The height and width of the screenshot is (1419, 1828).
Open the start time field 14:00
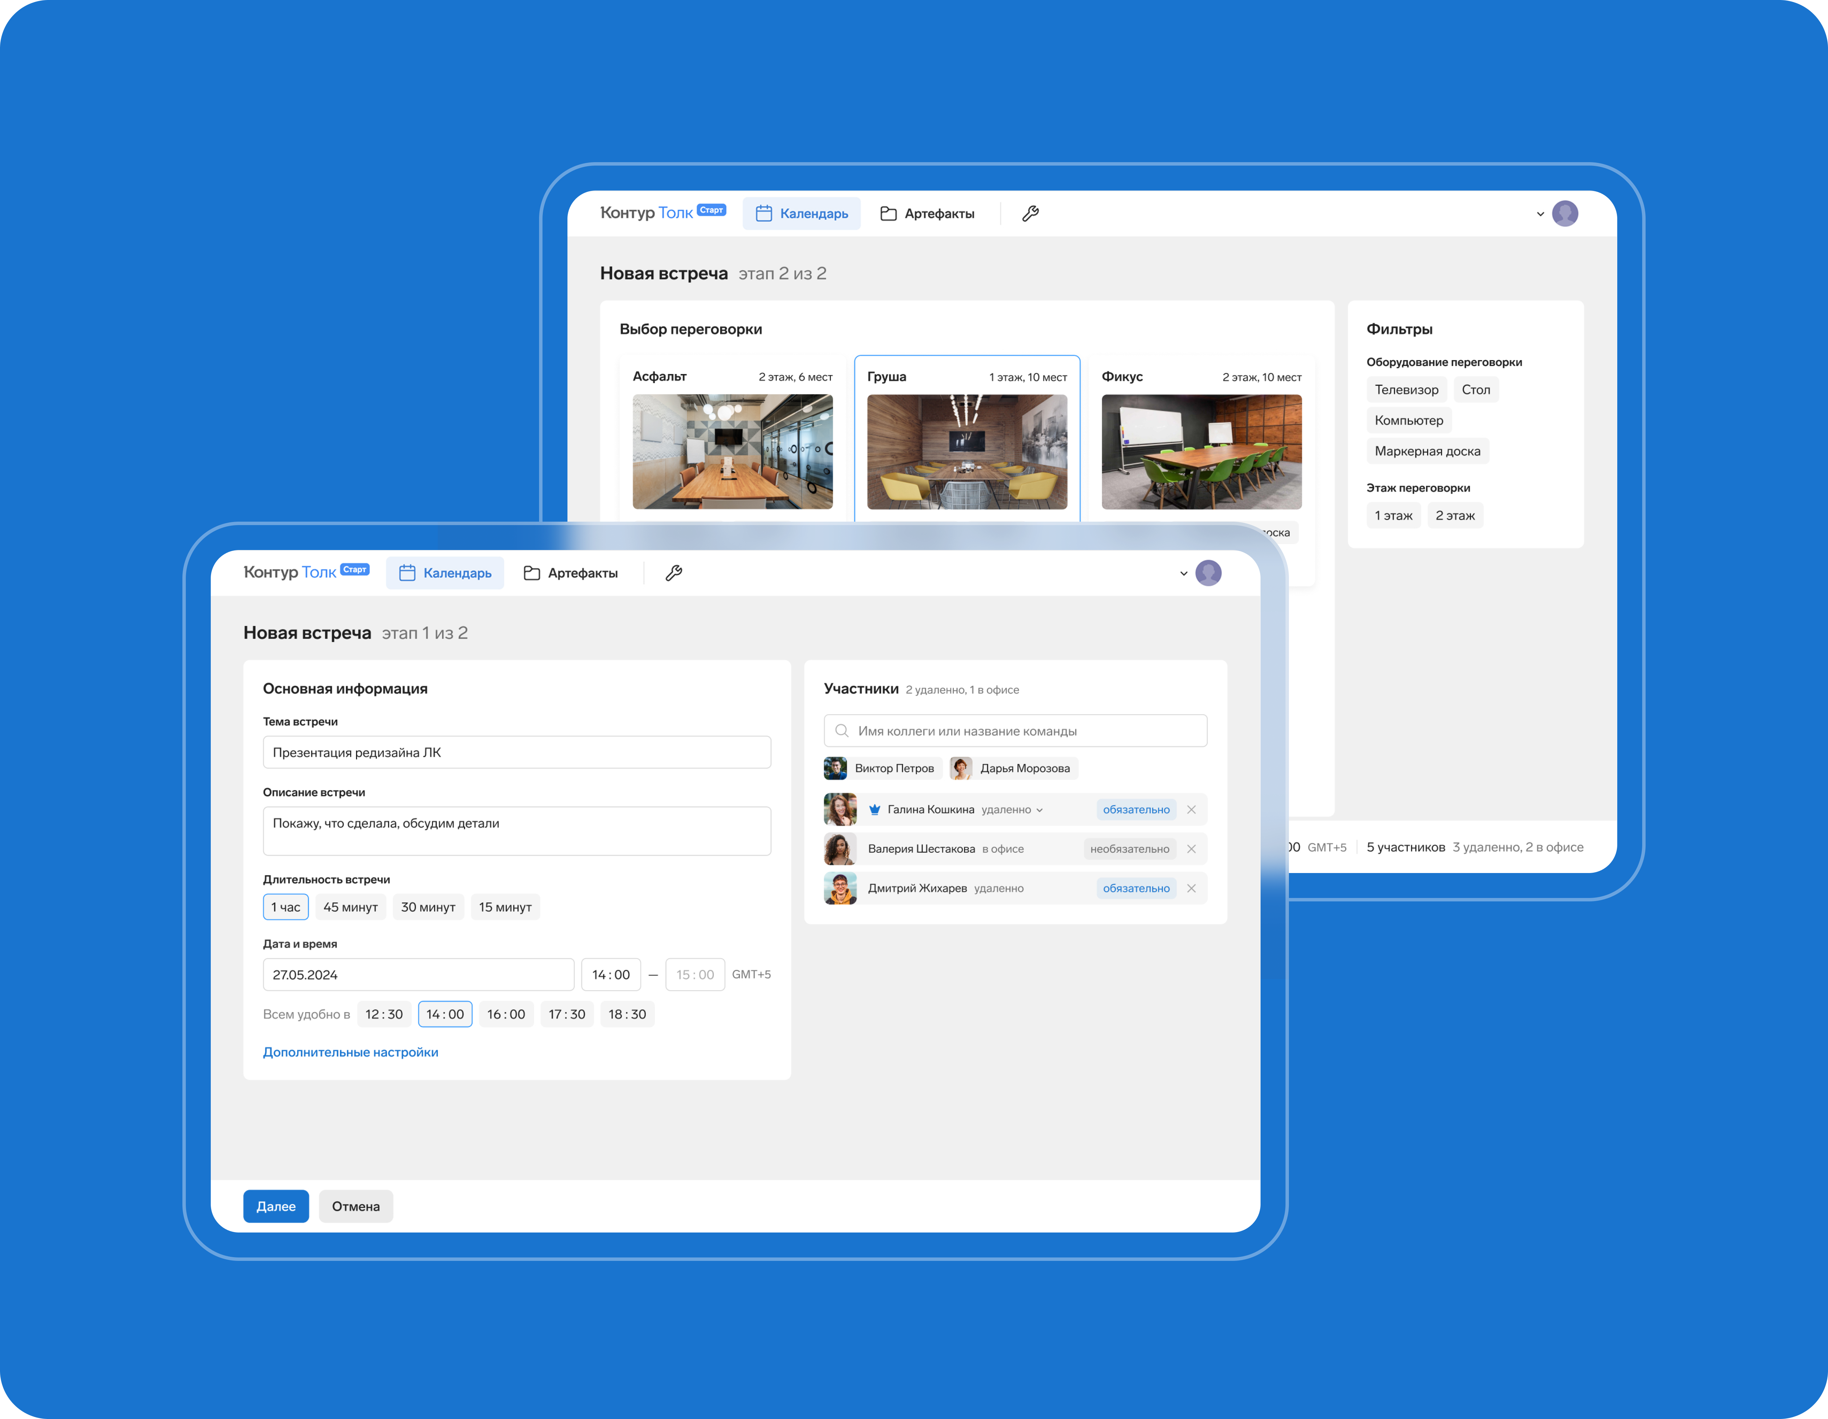(611, 974)
